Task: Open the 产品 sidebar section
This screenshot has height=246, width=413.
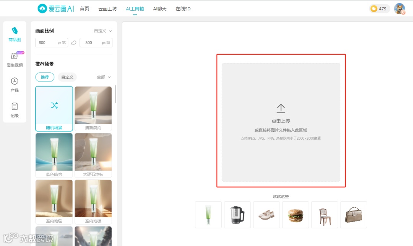Action: pos(15,85)
